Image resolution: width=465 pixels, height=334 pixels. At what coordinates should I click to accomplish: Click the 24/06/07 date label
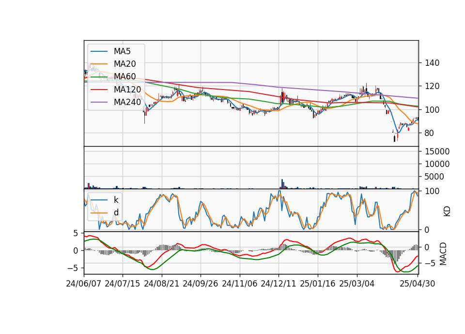[84, 284]
